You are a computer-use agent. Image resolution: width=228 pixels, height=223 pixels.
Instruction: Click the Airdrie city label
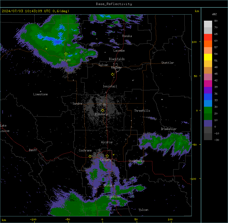[107, 142]
